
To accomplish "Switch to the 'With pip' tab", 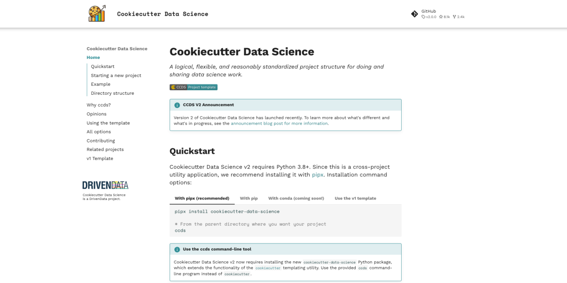I will [x=249, y=198].
